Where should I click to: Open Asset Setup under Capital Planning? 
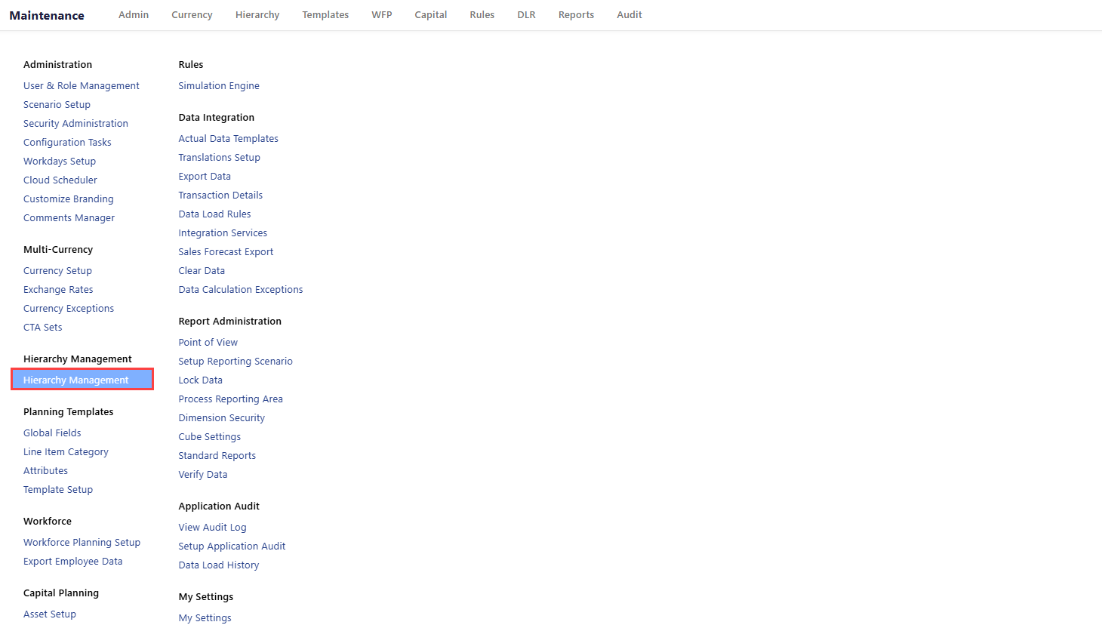(50, 614)
